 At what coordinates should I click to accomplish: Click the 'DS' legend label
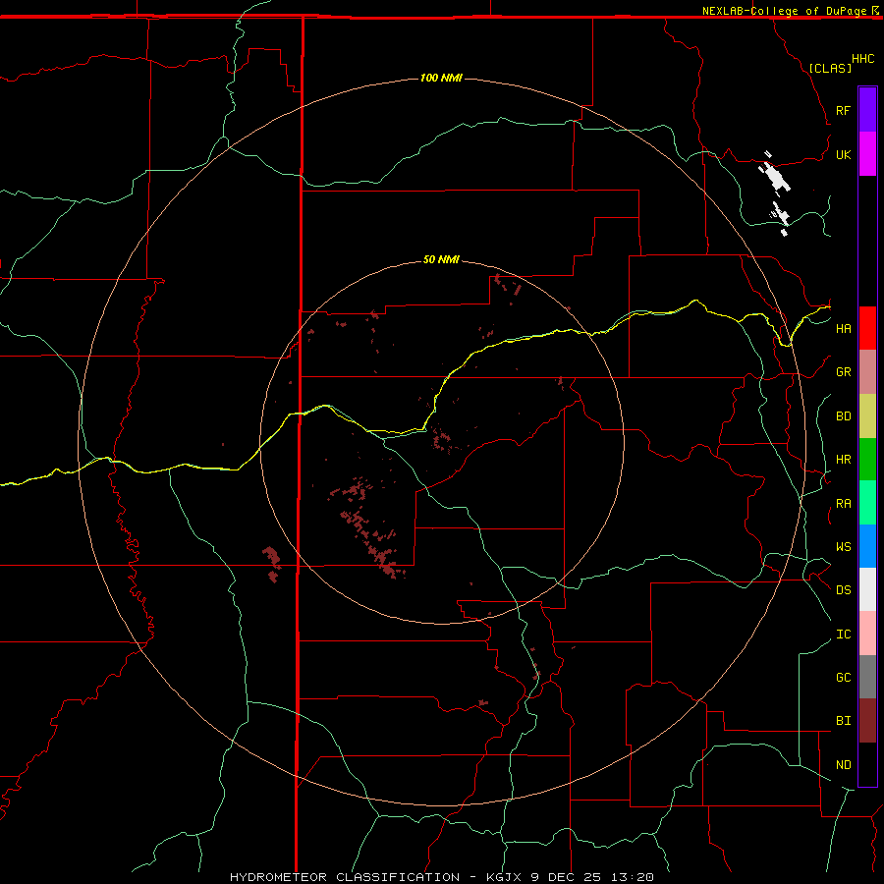coord(843,589)
